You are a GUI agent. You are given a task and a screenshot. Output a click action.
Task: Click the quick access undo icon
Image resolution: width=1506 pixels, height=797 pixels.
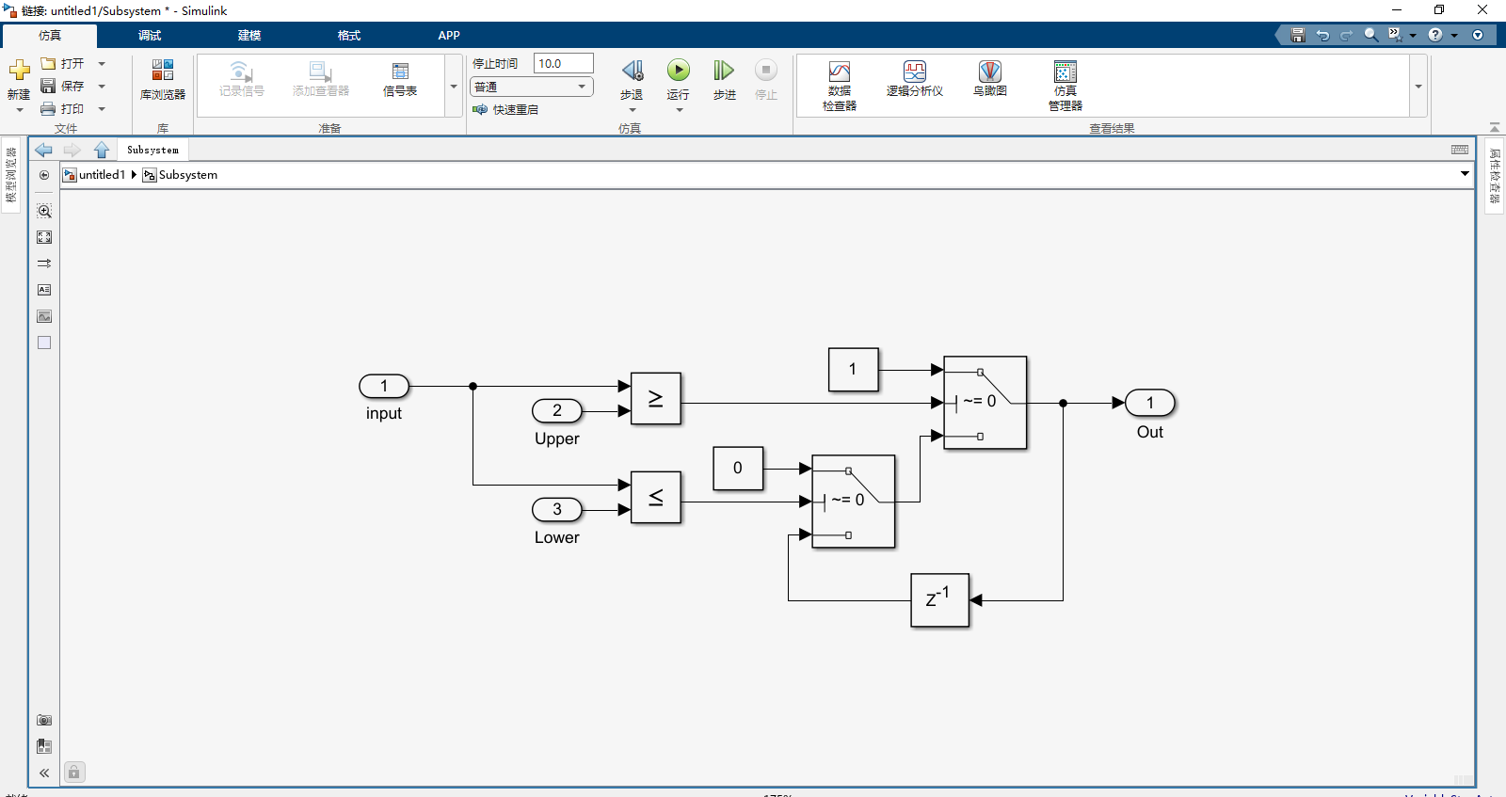(x=1322, y=35)
